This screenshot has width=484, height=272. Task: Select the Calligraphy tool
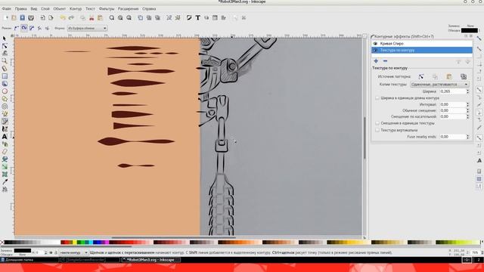[5, 129]
